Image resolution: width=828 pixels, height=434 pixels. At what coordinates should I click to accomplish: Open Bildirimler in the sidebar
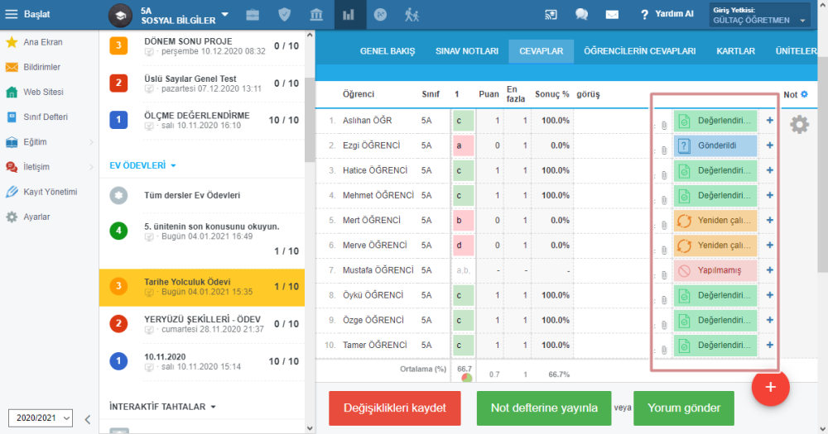coord(33,67)
